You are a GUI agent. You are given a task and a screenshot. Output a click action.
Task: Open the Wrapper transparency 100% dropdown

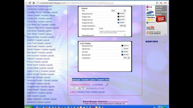pyautogui.click(x=123, y=26)
